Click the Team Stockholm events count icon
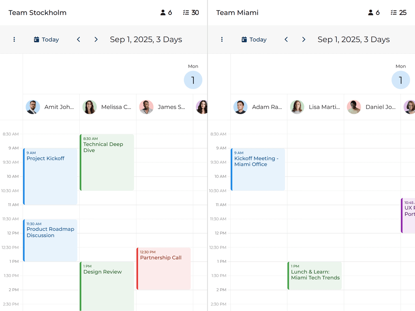Viewport: 415px width, 311px height. (x=186, y=13)
